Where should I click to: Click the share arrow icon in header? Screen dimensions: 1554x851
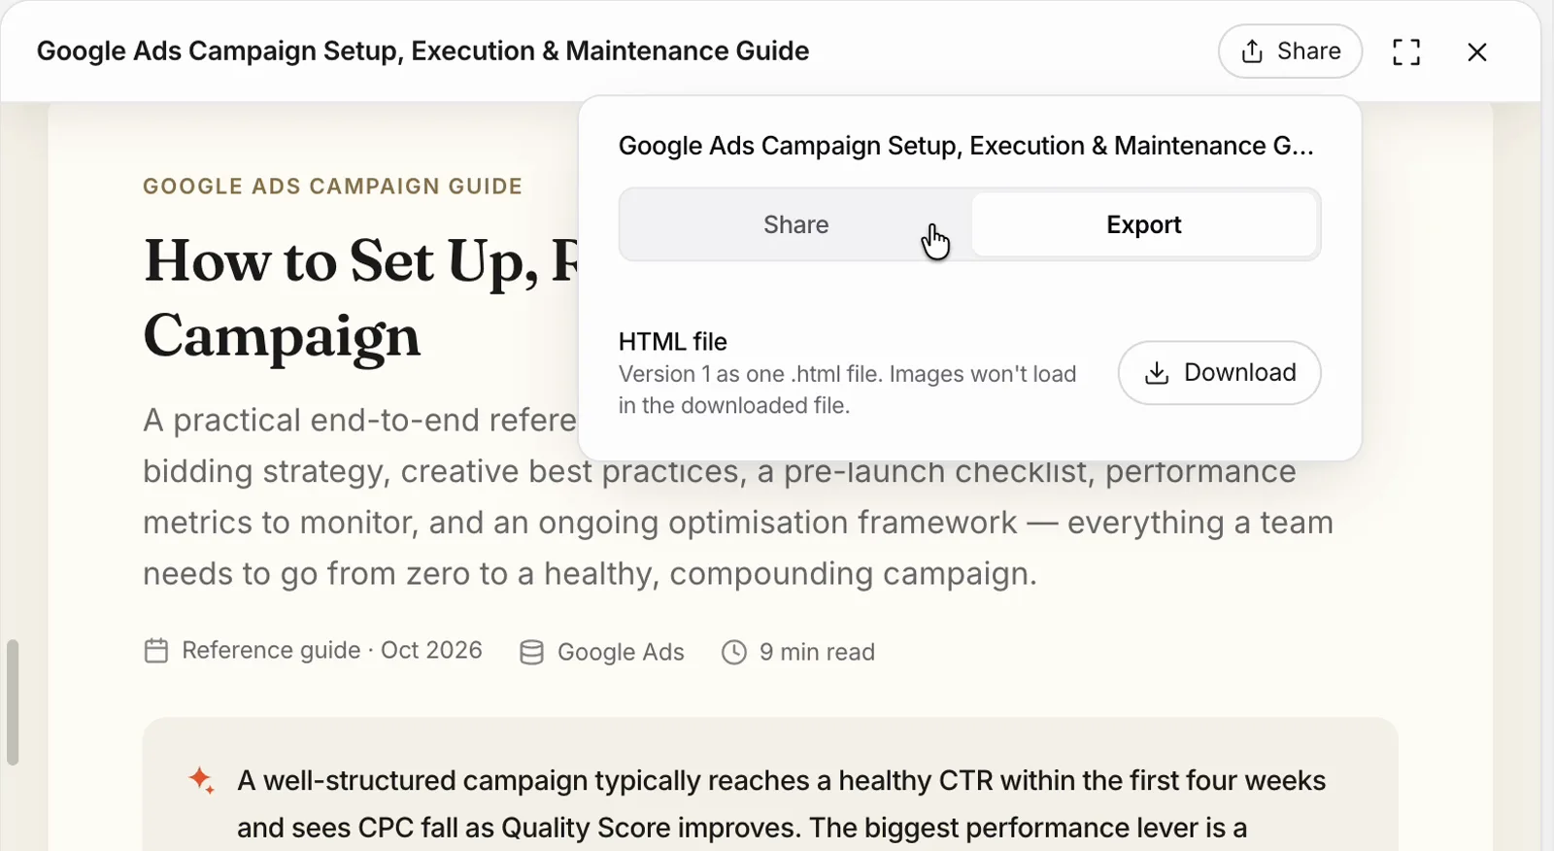coord(1253,51)
